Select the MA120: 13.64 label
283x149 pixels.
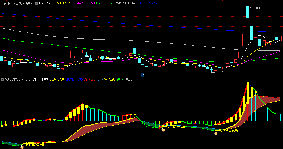point(126,3)
